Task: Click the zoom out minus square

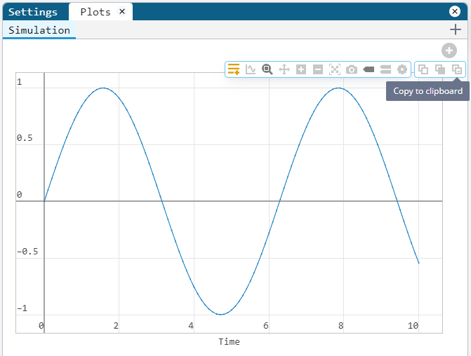Action: 318,69
